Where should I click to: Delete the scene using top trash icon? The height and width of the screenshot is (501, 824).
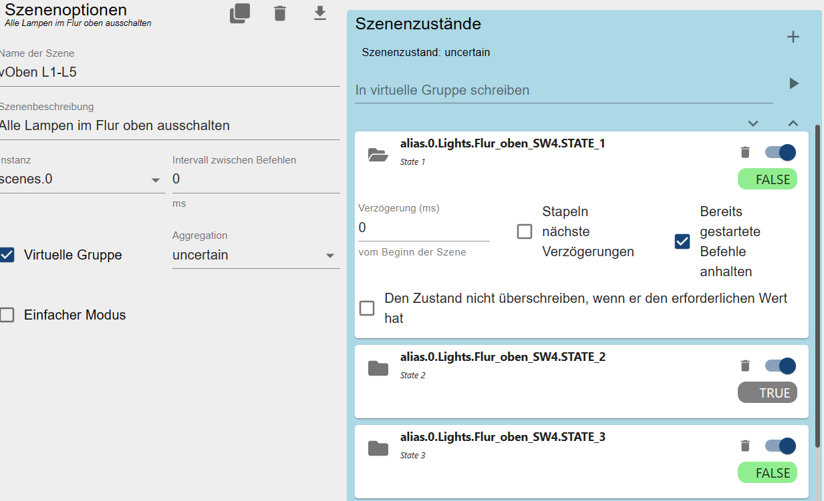(280, 13)
